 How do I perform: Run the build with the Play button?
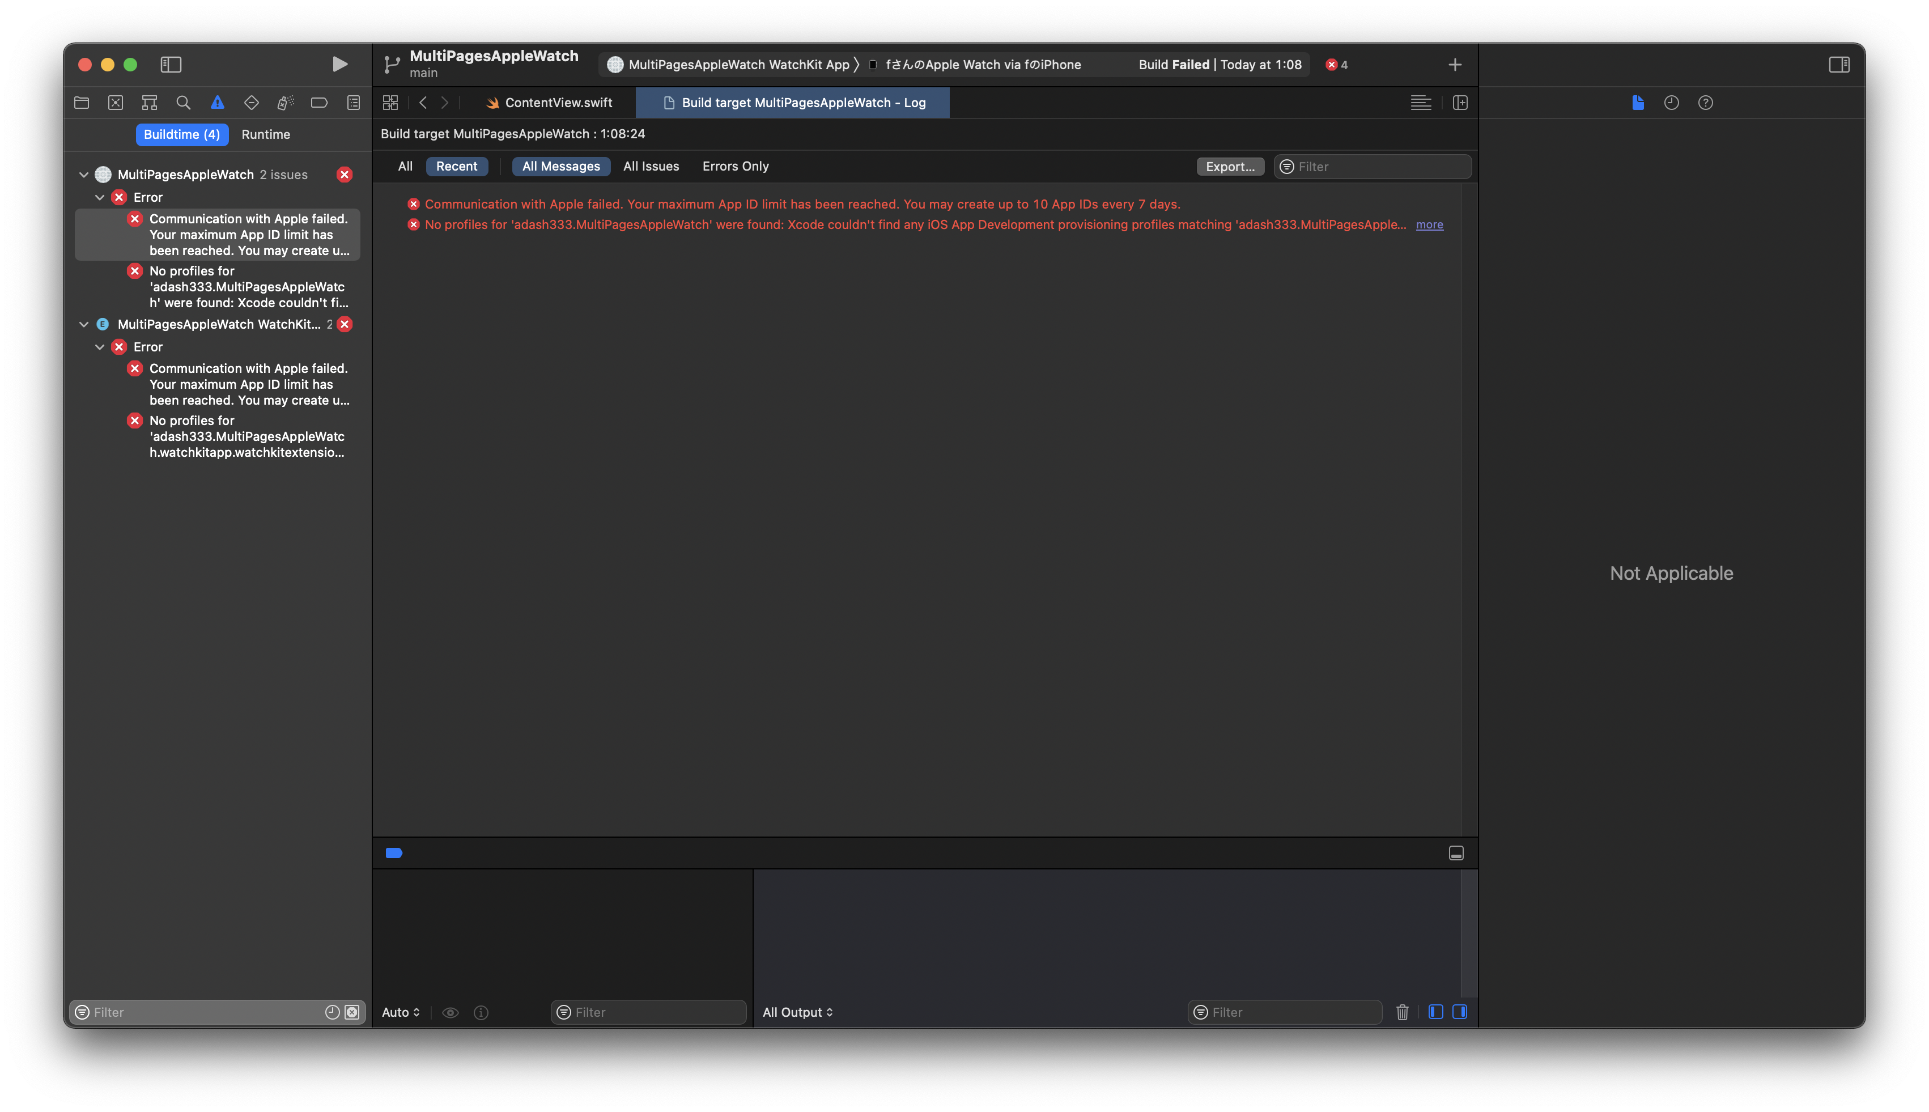pos(340,64)
